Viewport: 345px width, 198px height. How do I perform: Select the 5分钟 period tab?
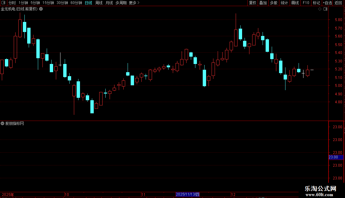pyautogui.click(x=35, y=3)
